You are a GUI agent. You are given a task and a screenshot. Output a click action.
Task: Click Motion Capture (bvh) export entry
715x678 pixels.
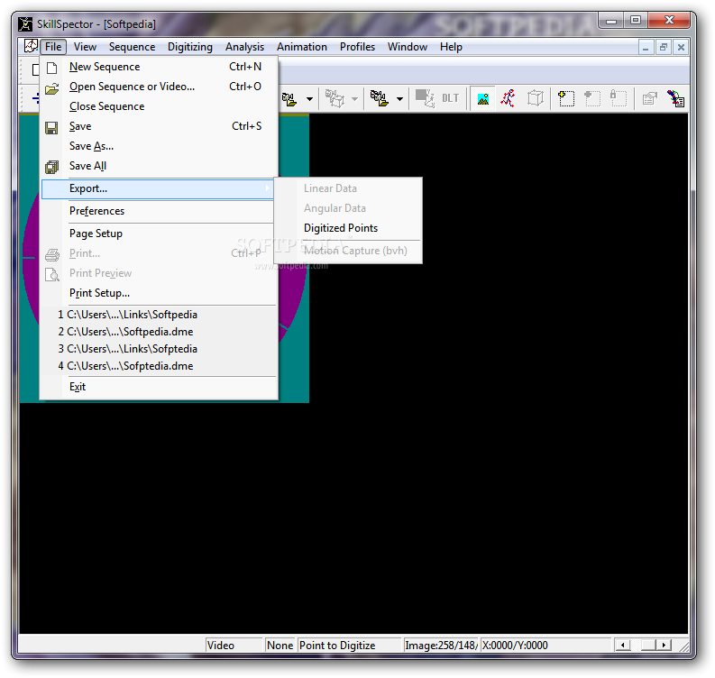point(348,251)
